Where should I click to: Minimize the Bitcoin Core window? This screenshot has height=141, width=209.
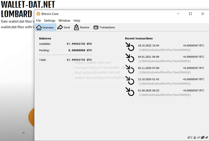click(x=178, y=14)
